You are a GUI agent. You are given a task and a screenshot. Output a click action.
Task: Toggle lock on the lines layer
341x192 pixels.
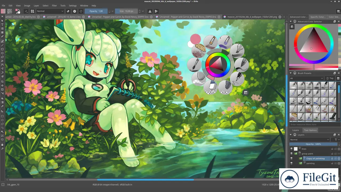[x=332, y=149]
